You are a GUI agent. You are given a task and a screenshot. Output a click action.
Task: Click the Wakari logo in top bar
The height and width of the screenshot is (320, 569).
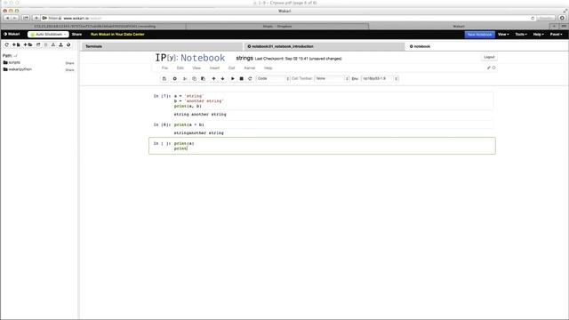tap(12, 34)
